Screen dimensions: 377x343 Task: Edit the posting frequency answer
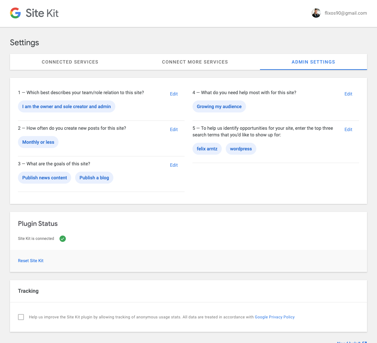pyautogui.click(x=174, y=129)
